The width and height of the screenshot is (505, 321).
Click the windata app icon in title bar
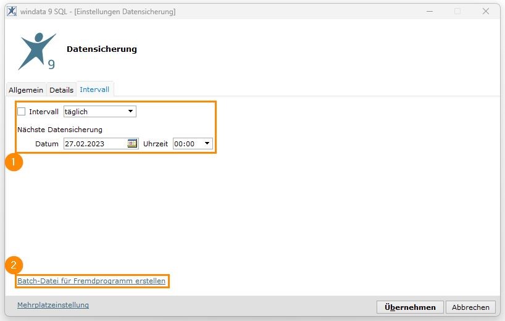12,11
